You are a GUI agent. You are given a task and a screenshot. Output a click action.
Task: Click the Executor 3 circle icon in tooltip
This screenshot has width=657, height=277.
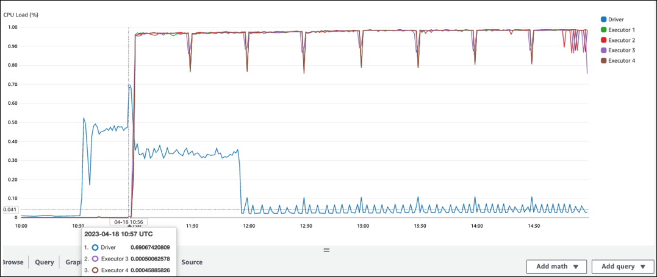[x=95, y=259]
